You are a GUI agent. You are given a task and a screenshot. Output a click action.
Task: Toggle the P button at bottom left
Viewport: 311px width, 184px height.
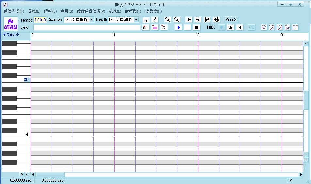pyautogui.click(x=22, y=175)
